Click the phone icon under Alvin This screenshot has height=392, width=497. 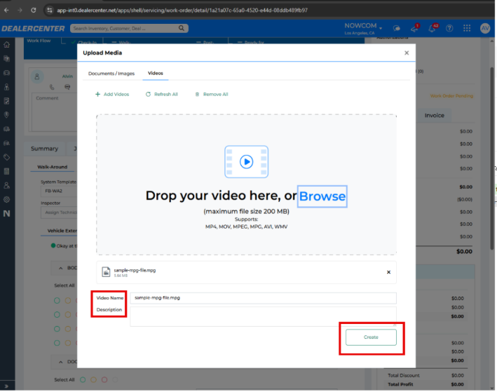click(x=52, y=87)
